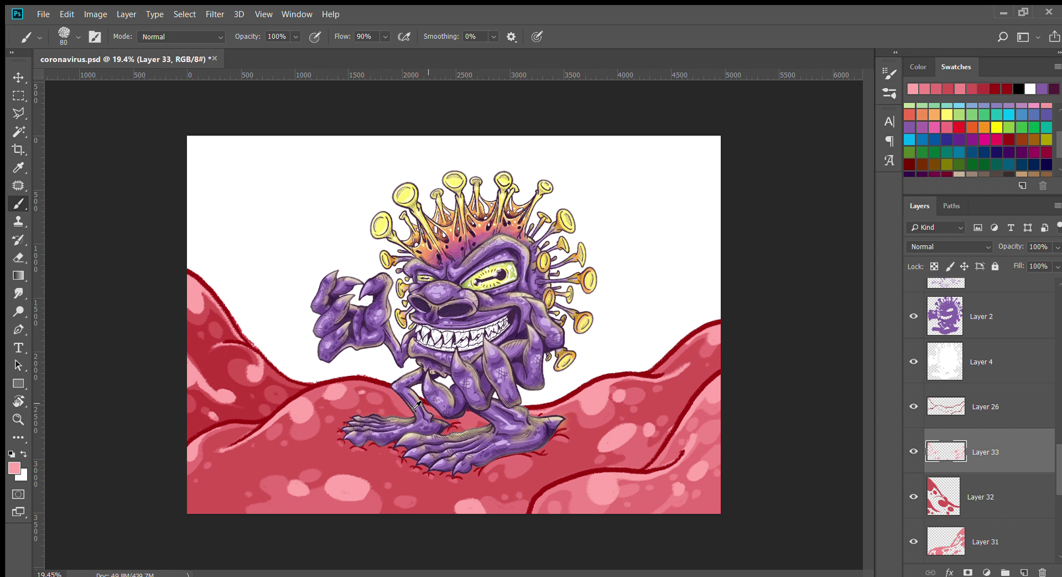The width and height of the screenshot is (1062, 577).
Task: Click the delete layer trash icon
Action: tap(1042, 573)
